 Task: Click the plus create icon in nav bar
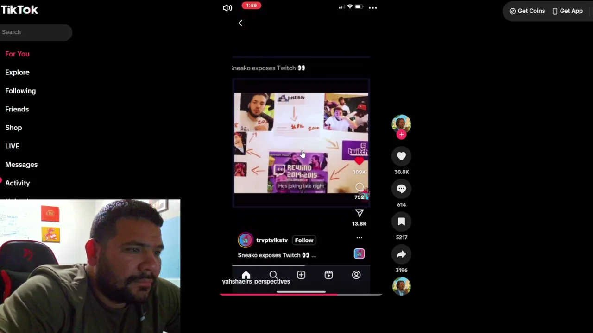click(301, 275)
